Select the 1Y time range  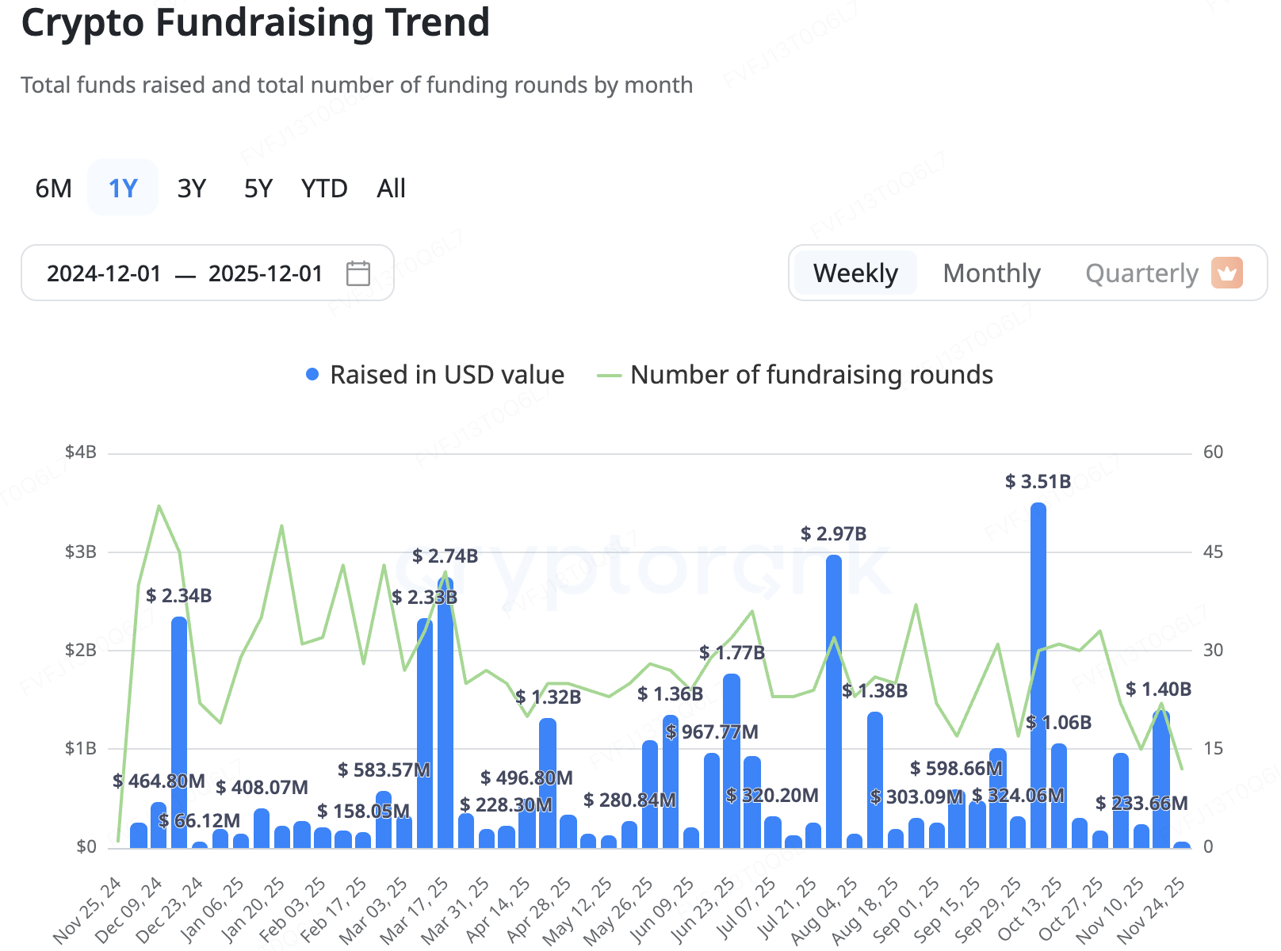(123, 189)
